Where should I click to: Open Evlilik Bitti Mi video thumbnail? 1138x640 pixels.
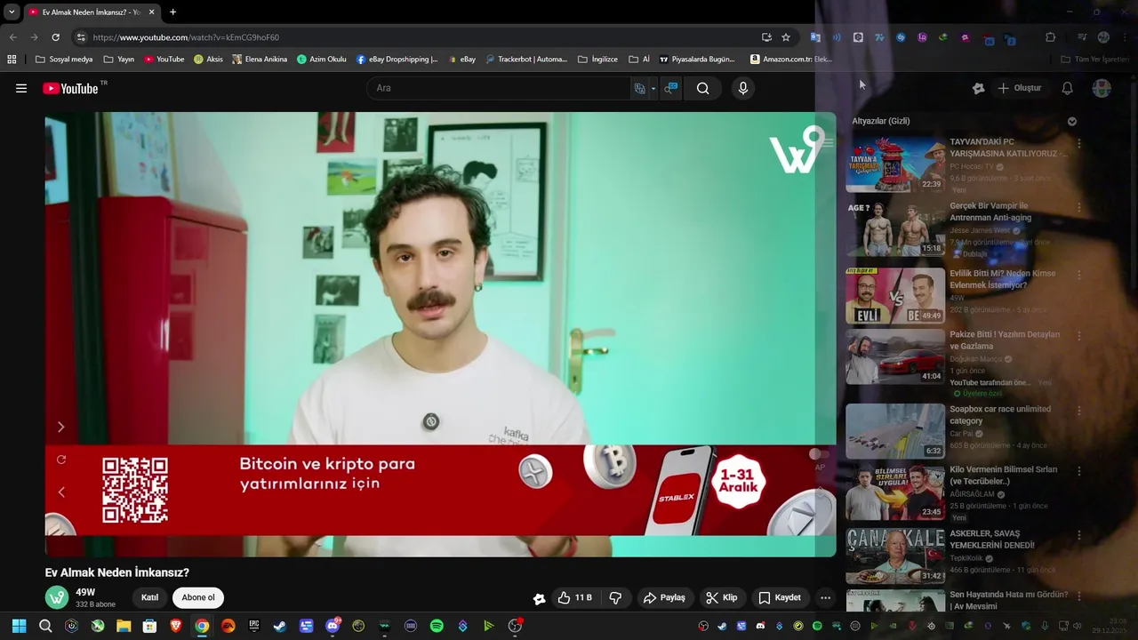coord(895,296)
